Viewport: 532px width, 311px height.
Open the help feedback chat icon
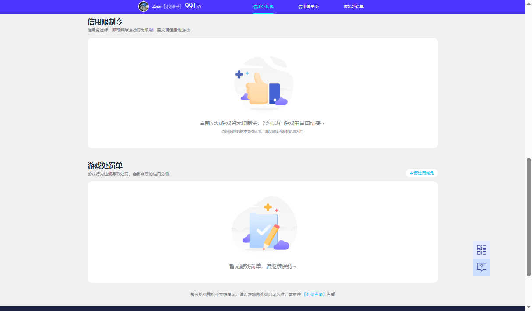click(x=482, y=267)
